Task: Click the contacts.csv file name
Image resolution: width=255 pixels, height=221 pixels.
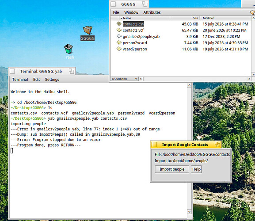Action: pyautogui.click(x=133, y=24)
